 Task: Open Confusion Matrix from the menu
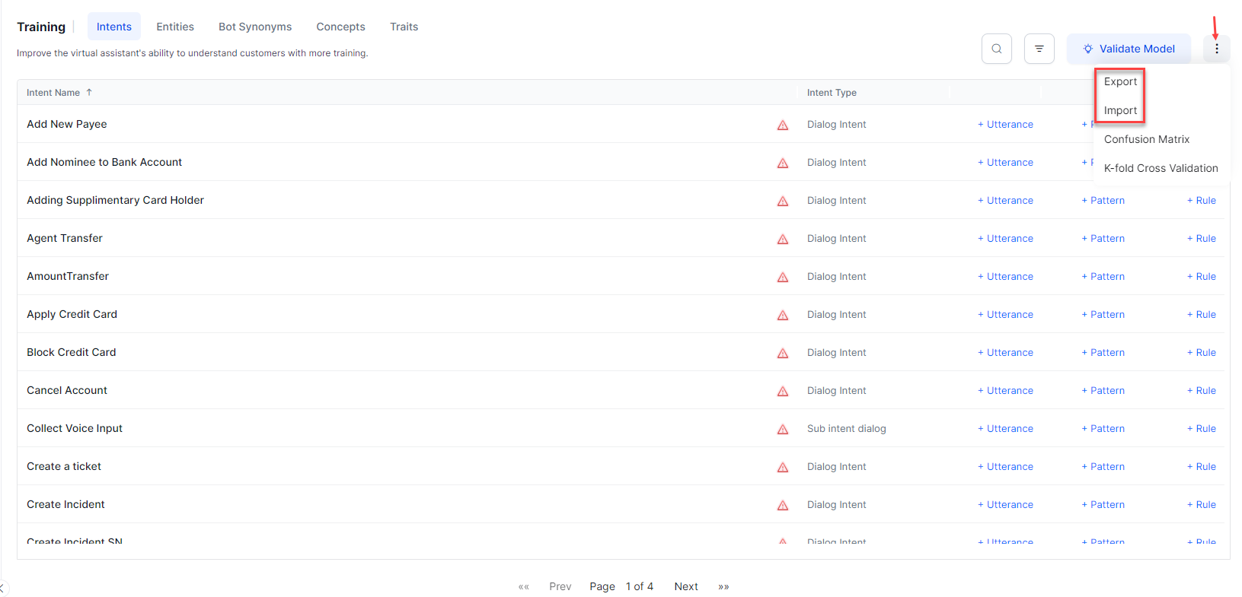[1146, 140]
